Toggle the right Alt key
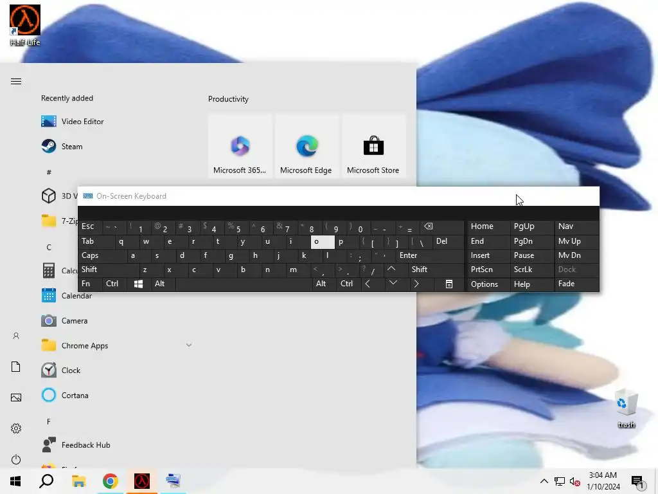 pos(325,284)
